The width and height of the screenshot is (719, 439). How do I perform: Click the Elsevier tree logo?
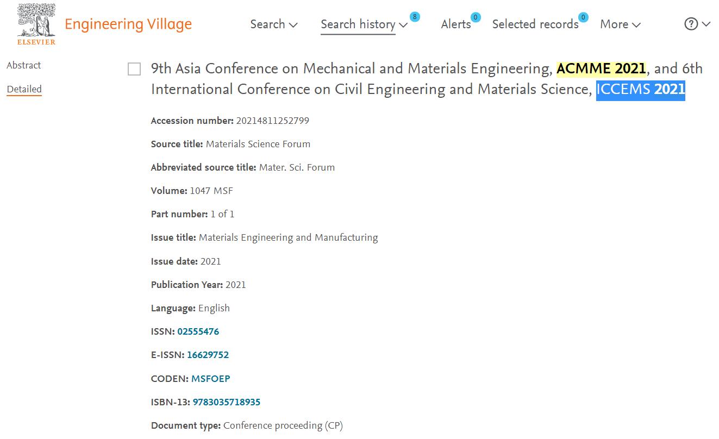click(36, 24)
